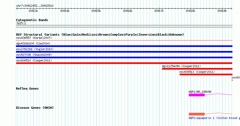Click the 7p15.1 band label

(21, 23)
